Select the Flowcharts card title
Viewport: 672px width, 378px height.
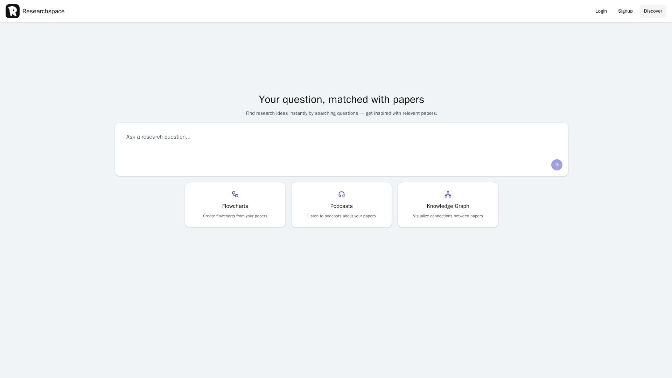tap(235, 206)
